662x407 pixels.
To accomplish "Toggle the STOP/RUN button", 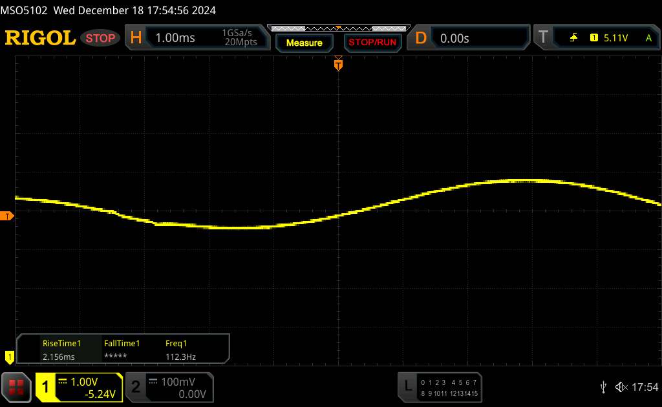I will (x=372, y=43).
